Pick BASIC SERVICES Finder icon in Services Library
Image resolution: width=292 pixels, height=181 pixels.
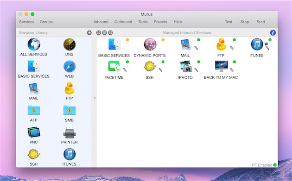[x=34, y=66]
